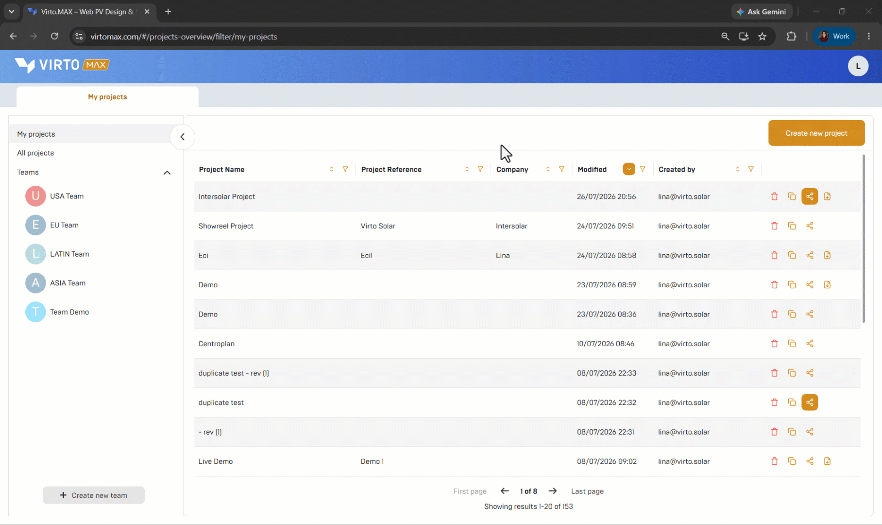Select All projects in sidebar

click(35, 153)
